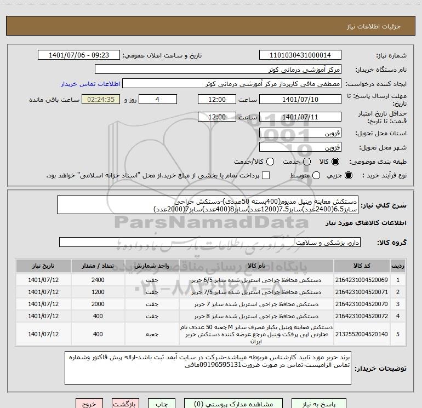Click product code 2164231004520070

click(x=362, y=304)
